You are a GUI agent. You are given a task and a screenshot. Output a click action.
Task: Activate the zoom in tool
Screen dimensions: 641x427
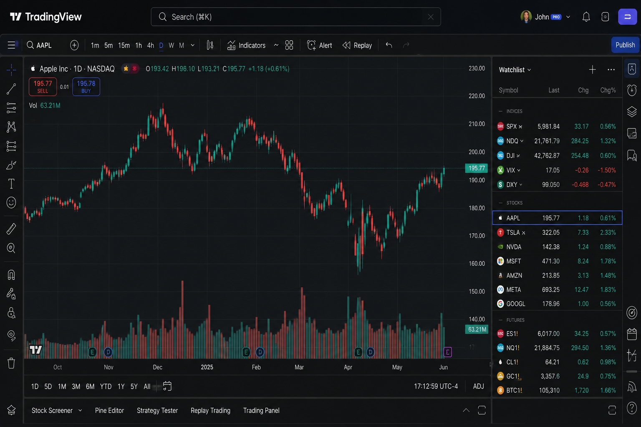tap(11, 248)
